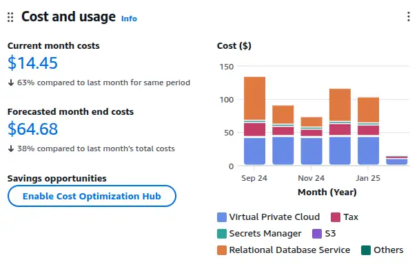Click the $64.68 forecasted cost value
The width and height of the screenshot is (419, 264).
coord(32,129)
